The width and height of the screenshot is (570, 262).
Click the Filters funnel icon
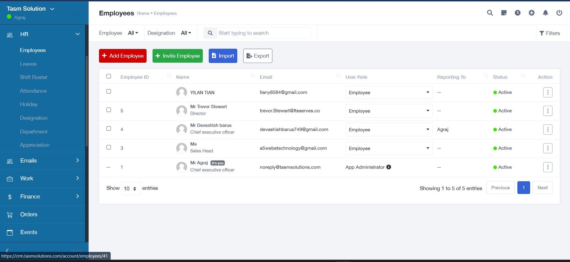click(541, 33)
